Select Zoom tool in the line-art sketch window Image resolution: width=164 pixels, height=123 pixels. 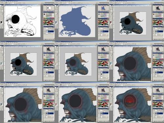click(3, 20)
